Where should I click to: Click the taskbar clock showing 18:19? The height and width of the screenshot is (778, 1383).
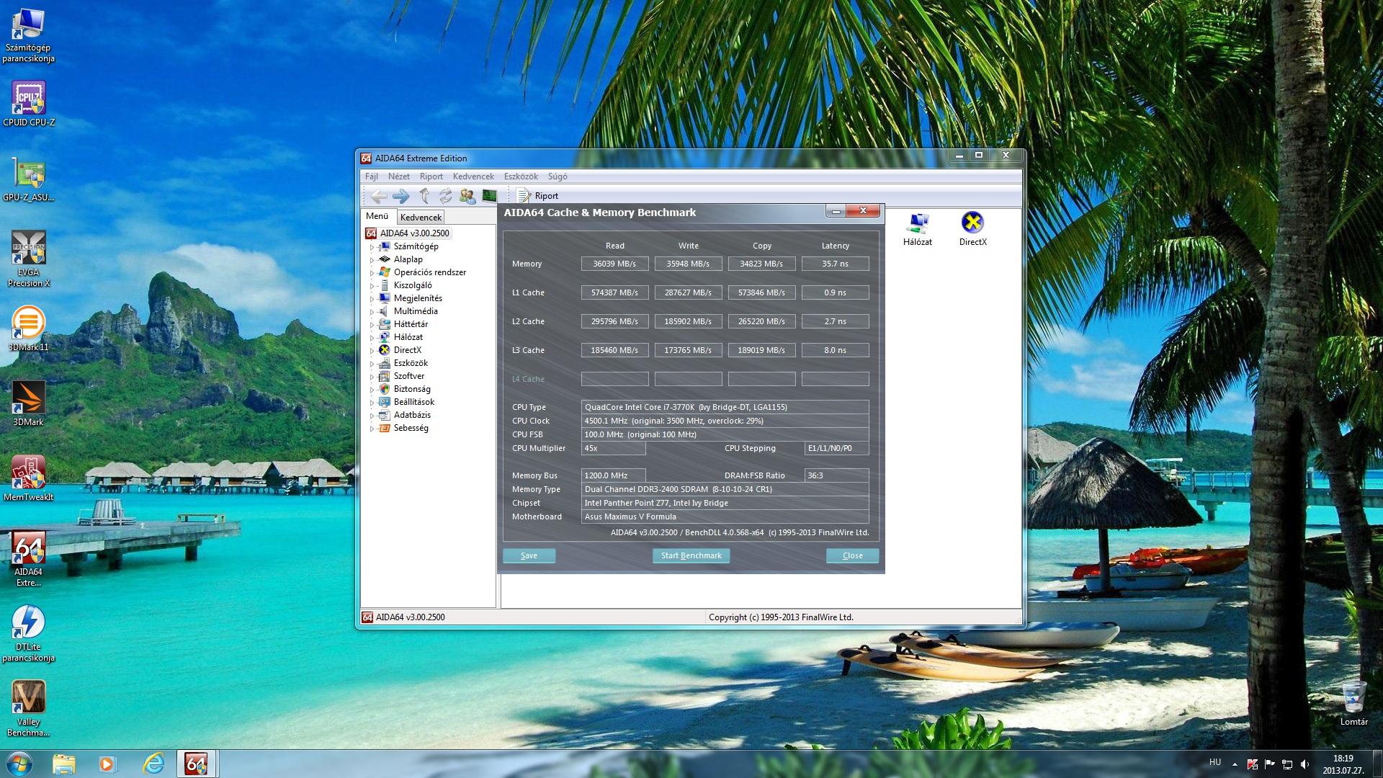tap(1342, 764)
